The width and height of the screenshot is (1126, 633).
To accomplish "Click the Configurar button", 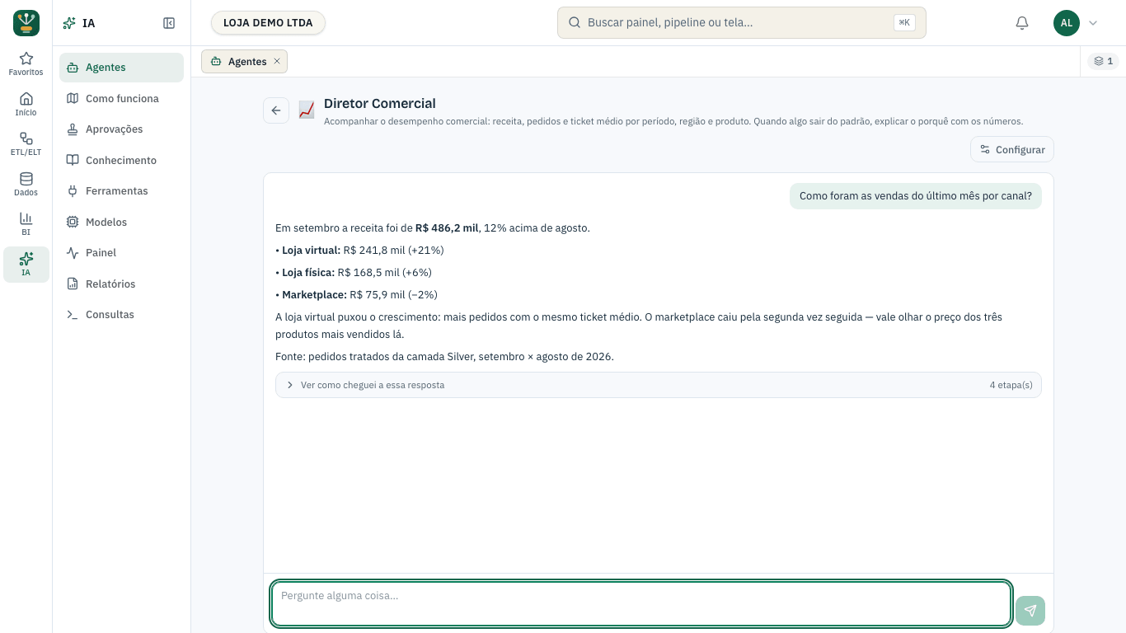I will tap(1012, 149).
